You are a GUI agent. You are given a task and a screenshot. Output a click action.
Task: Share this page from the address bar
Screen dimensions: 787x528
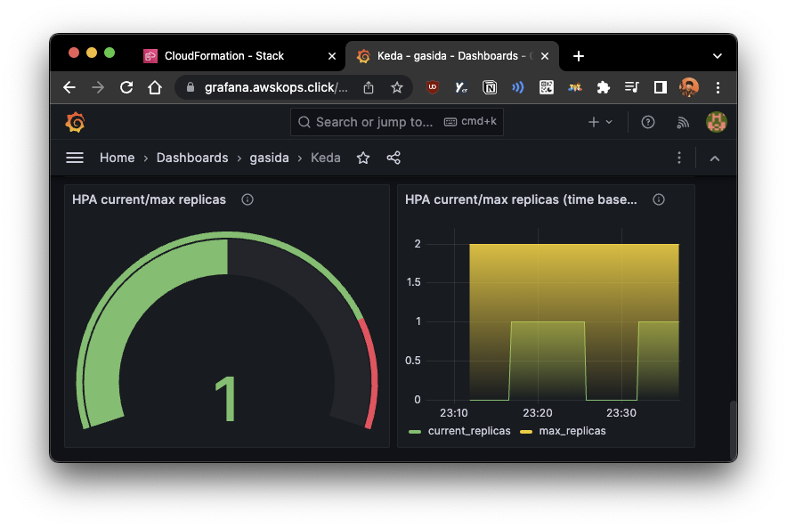(369, 88)
